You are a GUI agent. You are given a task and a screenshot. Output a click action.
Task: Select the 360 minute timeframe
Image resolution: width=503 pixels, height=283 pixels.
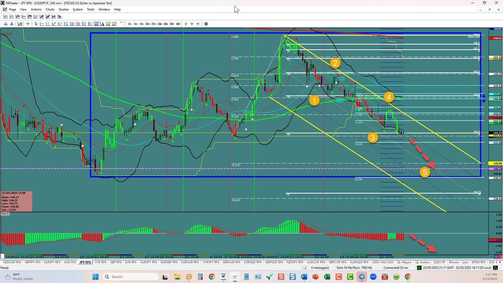(178, 24)
